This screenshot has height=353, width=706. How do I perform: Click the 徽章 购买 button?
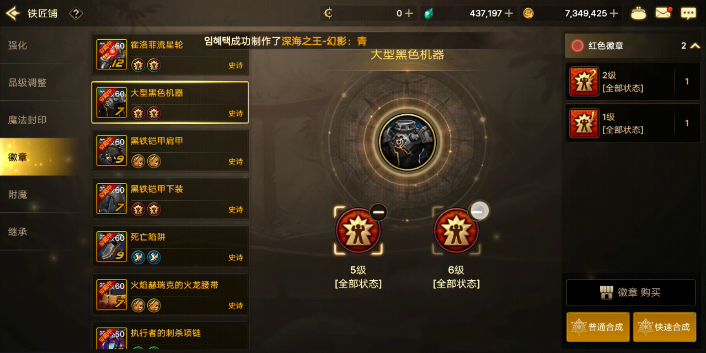(x=630, y=292)
